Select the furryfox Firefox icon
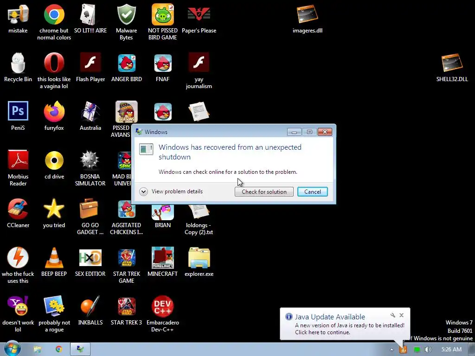 click(54, 111)
